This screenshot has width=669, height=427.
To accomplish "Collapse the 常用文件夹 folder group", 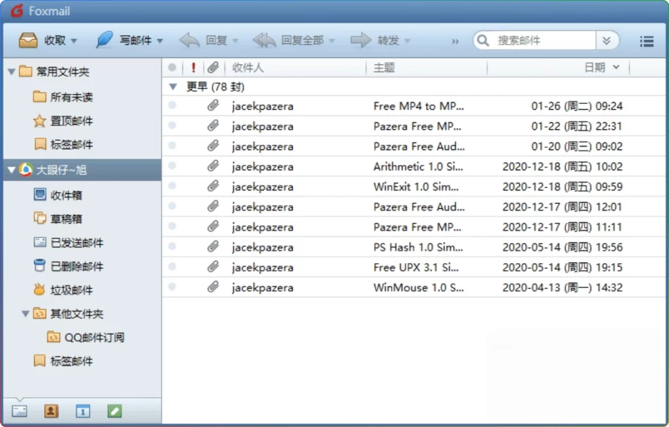I will click(x=10, y=72).
